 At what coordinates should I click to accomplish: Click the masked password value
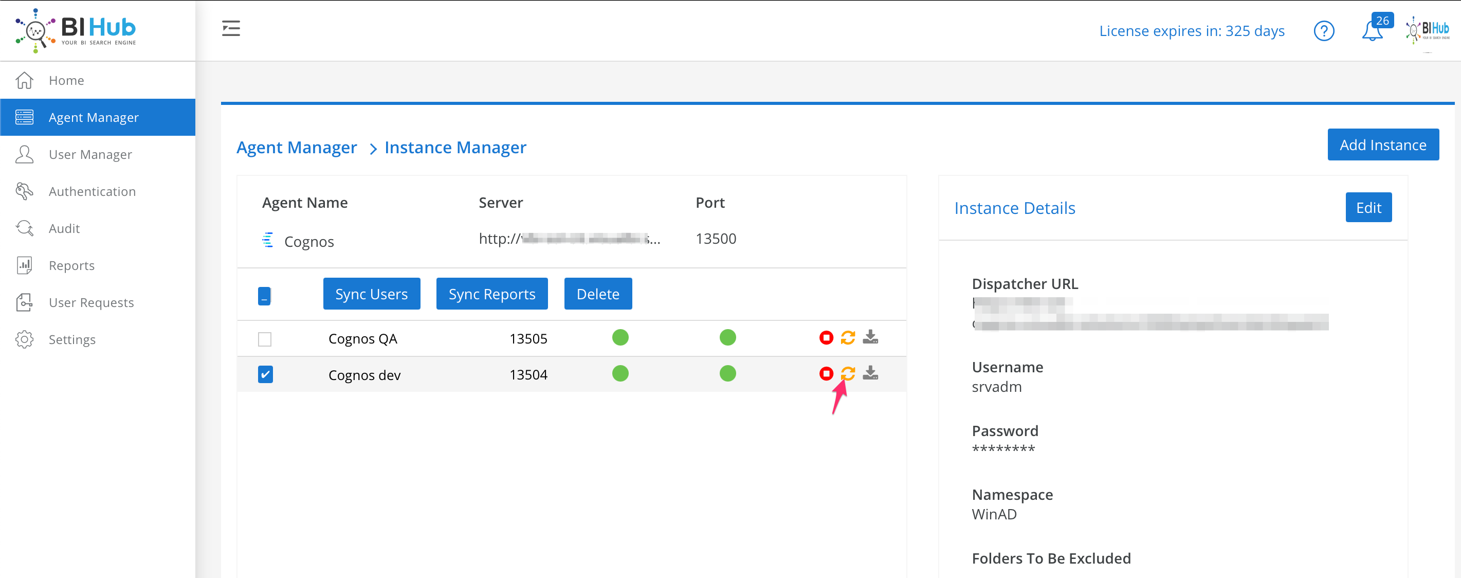[1003, 449]
